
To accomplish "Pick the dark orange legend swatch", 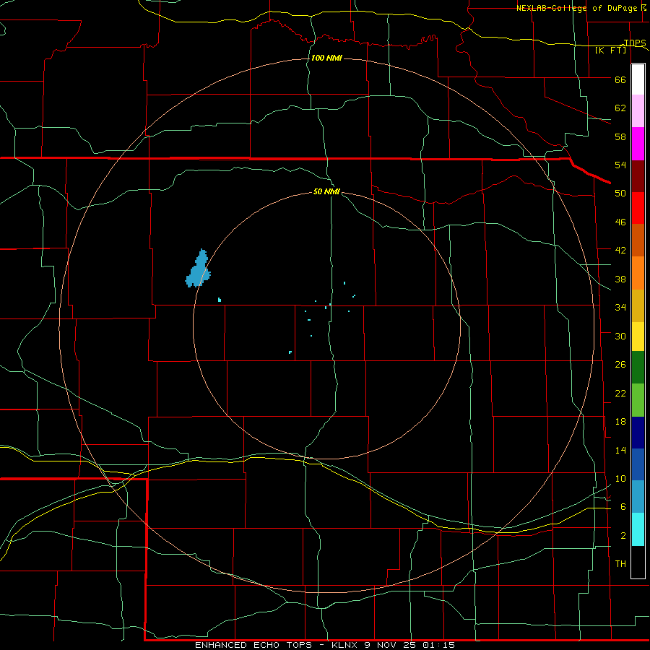I will tap(638, 240).
